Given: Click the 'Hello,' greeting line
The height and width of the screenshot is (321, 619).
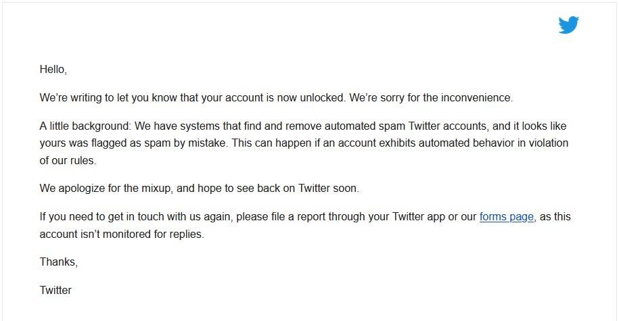Looking at the screenshot, I should click(x=53, y=70).
